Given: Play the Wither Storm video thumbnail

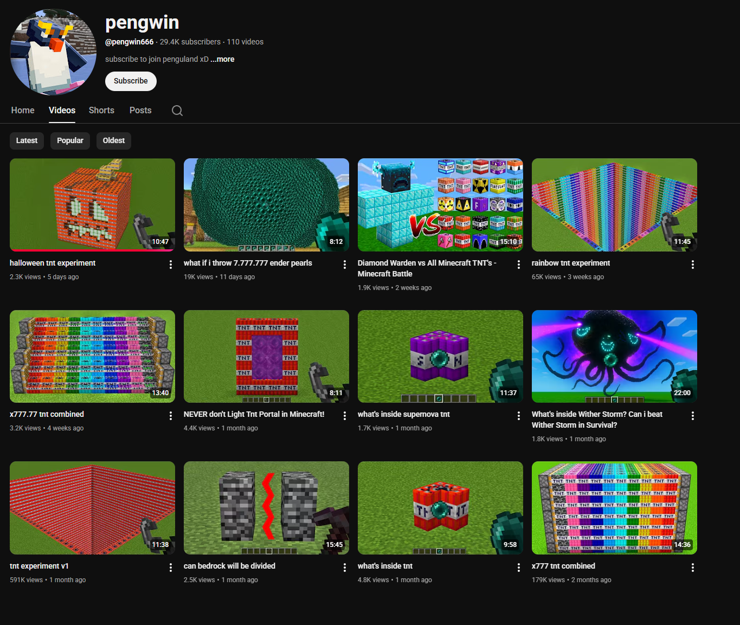Looking at the screenshot, I should [614, 356].
